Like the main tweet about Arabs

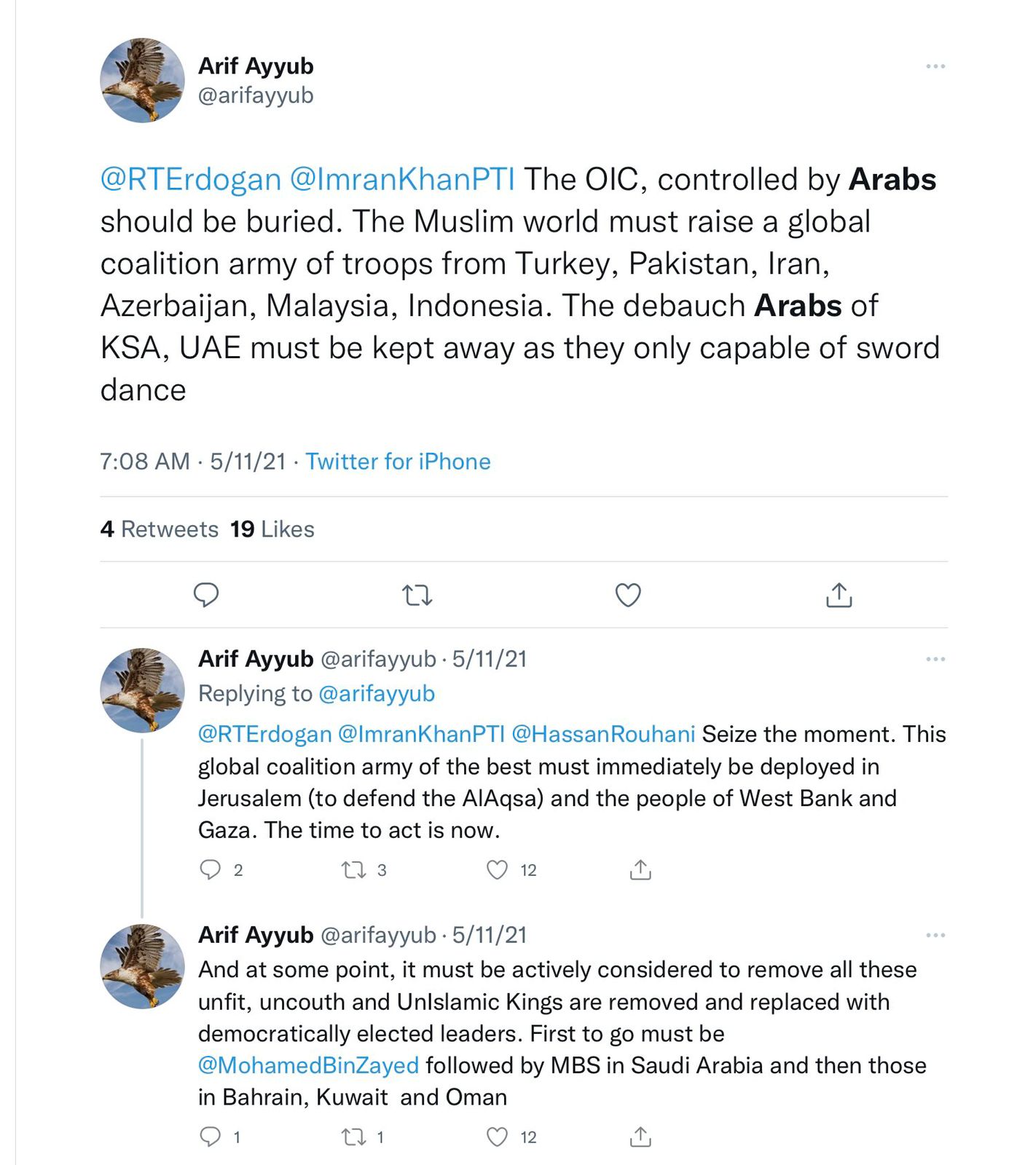[628, 595]
